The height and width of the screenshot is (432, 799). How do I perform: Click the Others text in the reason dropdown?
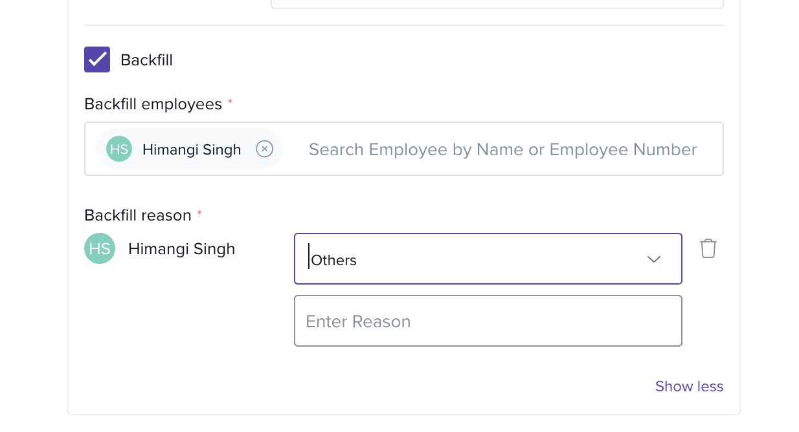(334, 260)
